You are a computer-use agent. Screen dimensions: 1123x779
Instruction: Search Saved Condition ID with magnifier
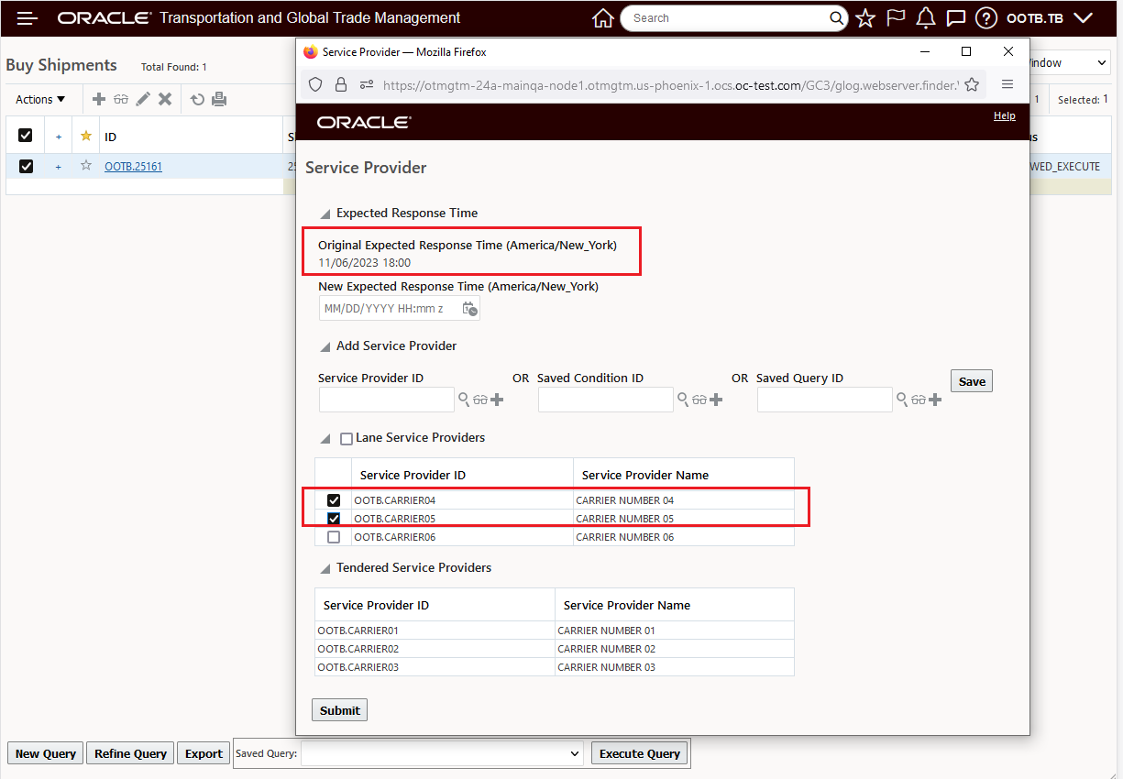pos(683,400)
